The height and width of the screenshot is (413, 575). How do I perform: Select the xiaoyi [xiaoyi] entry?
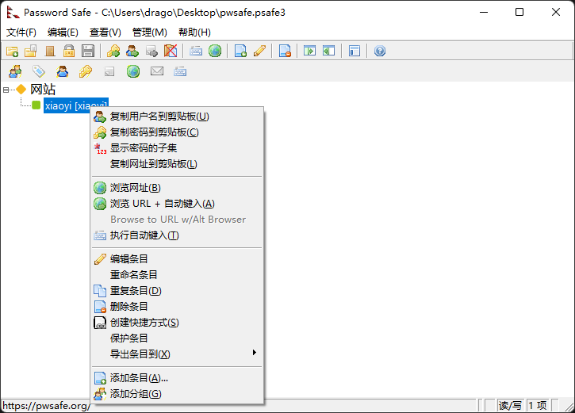[x=76, y=105]
